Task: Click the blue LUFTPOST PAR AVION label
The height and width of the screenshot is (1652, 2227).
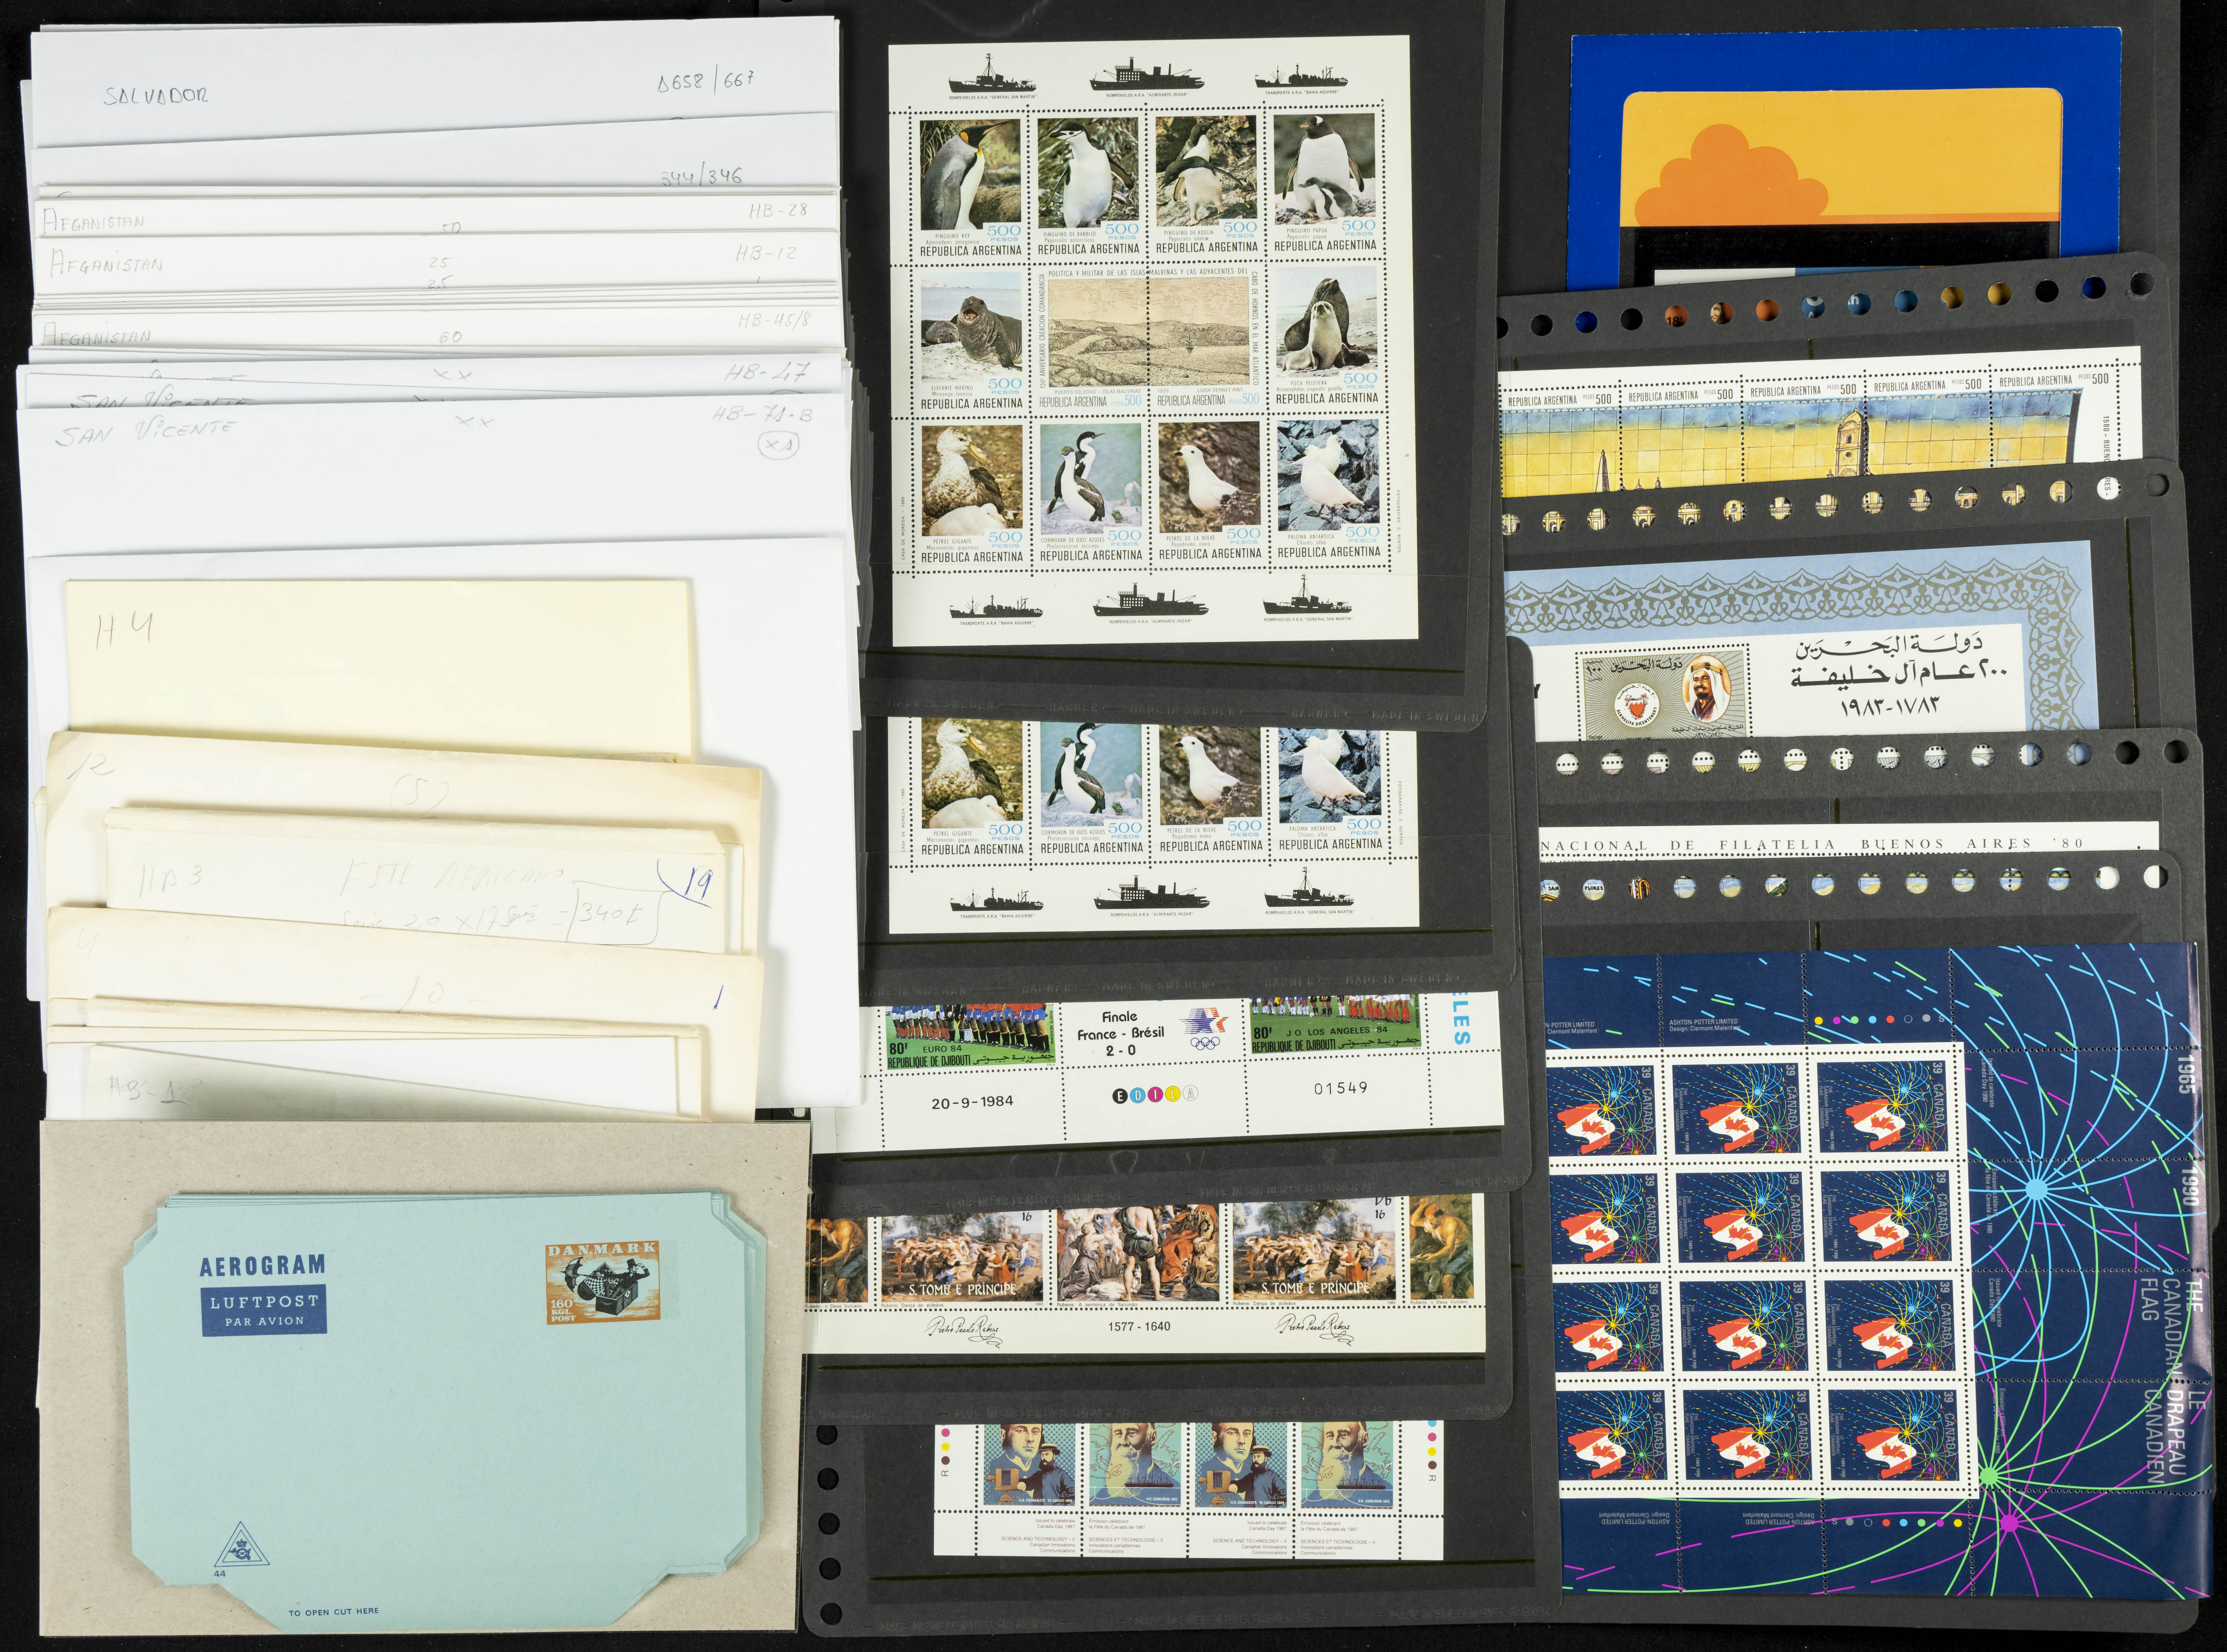Action: point(264,1310)
